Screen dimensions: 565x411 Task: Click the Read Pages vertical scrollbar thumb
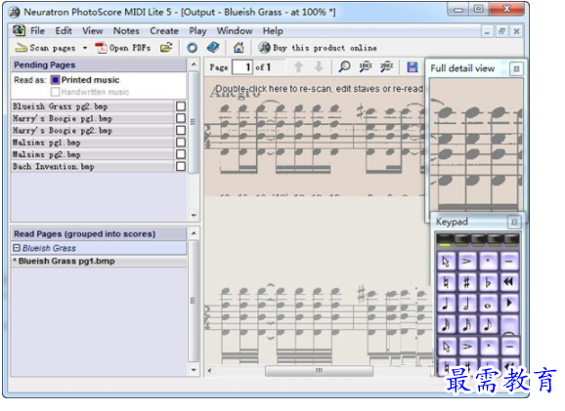coord(194,301)
